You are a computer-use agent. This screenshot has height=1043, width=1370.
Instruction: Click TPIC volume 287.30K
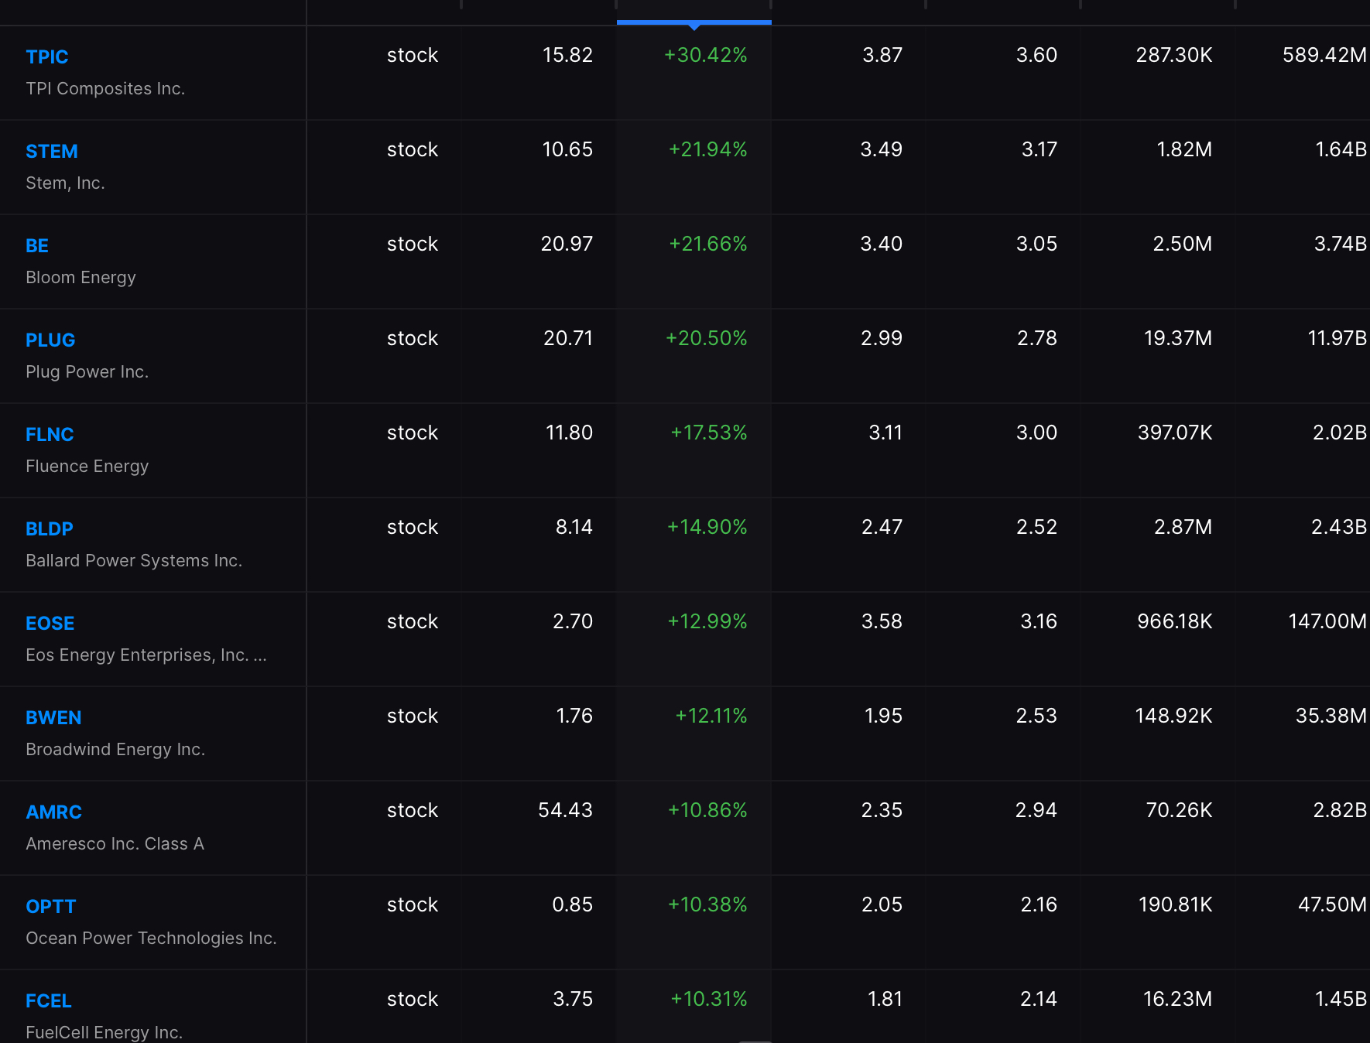(1173, 55)
